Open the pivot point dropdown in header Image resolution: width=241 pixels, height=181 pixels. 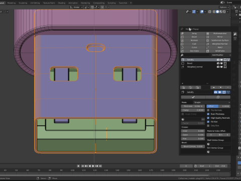pyautogui.click(x=87, y=7)
